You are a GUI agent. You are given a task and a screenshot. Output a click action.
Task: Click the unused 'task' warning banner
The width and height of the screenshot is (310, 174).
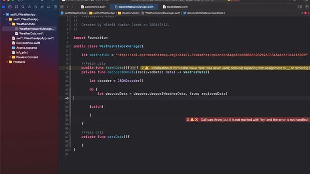tap(225, 68)
